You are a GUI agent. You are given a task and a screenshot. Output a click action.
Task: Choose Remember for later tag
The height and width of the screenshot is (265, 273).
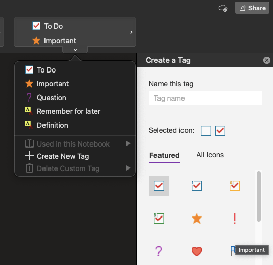(75, 111)
